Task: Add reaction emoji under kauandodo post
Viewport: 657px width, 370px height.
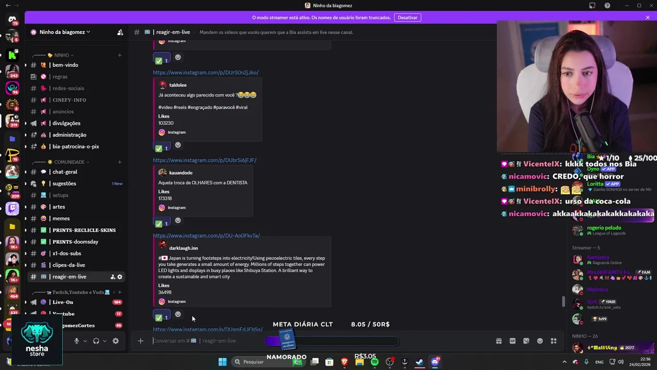Action: click(178, 220)
